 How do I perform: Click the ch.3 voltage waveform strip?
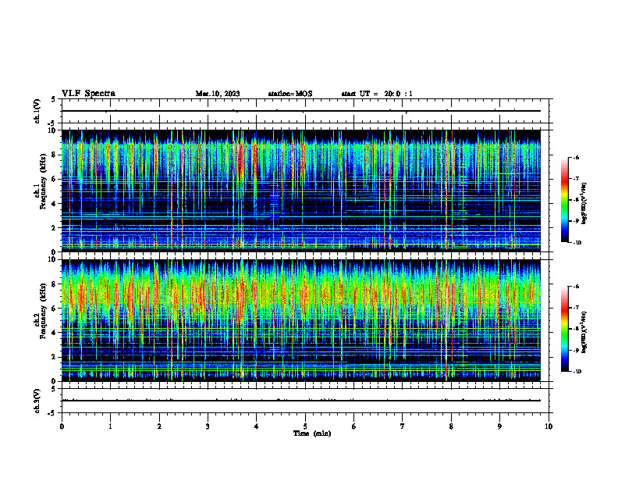pos(305,401)
